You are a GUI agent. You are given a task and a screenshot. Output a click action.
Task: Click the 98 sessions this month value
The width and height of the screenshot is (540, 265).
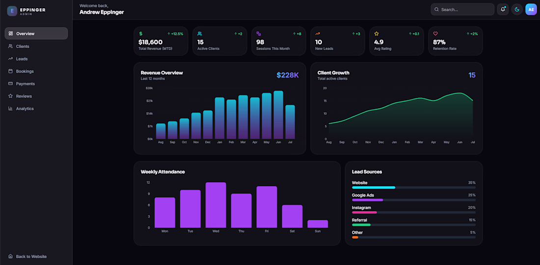[x=260, y=42]
